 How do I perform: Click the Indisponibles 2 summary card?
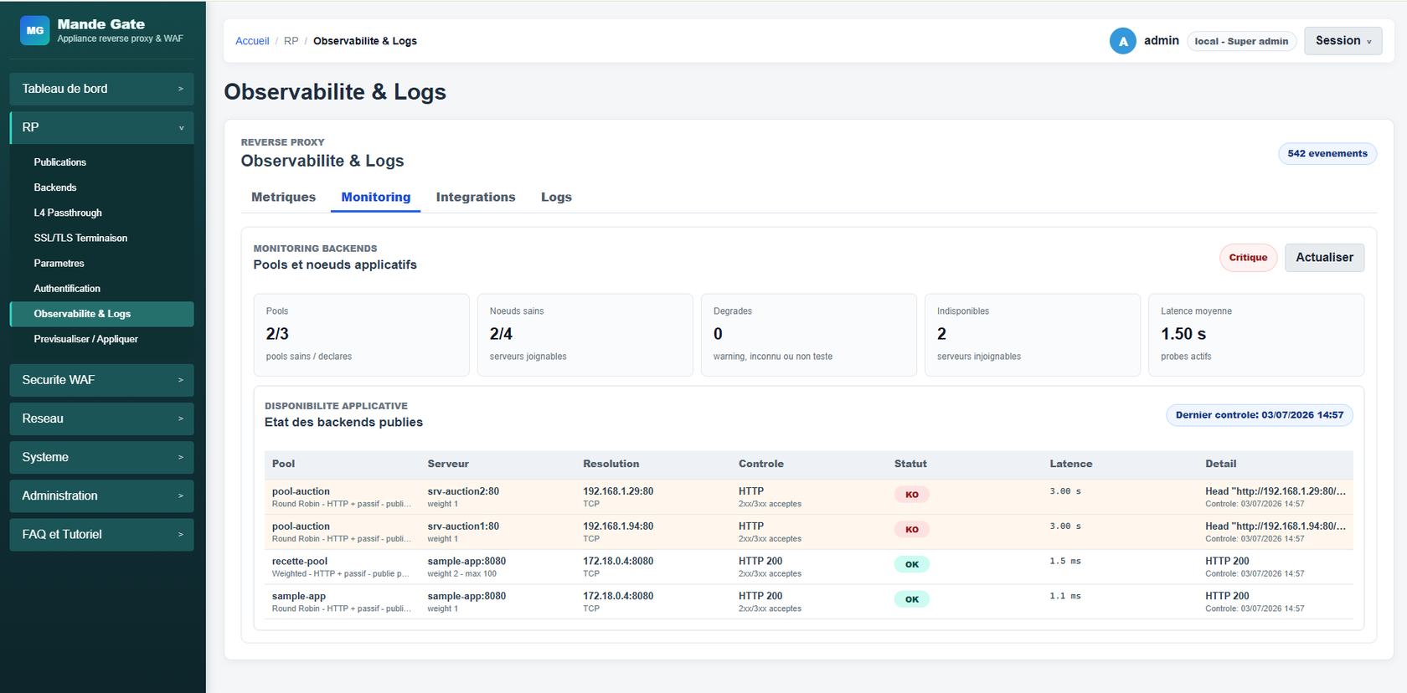pyautogui.click(x=1033, y=335)
